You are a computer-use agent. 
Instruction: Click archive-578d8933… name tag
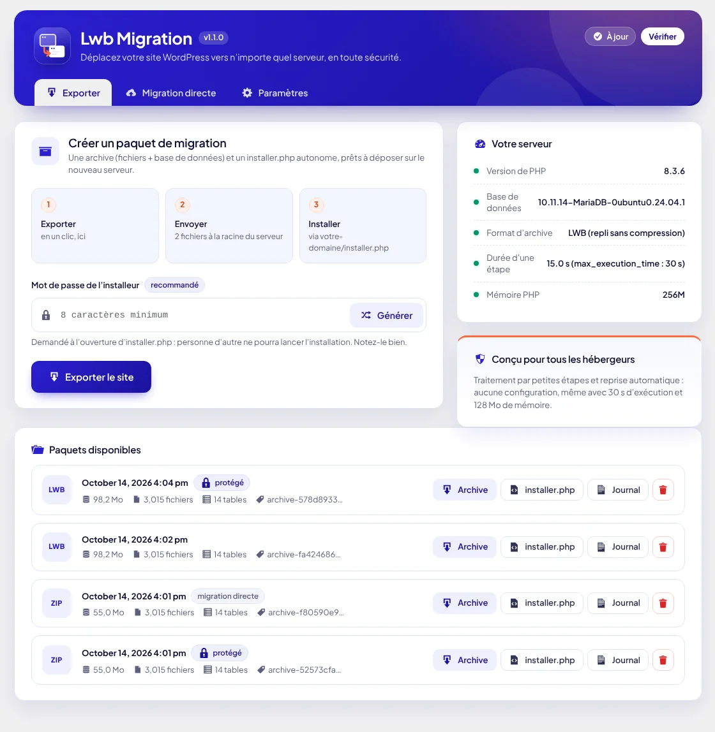coord(299,499)
